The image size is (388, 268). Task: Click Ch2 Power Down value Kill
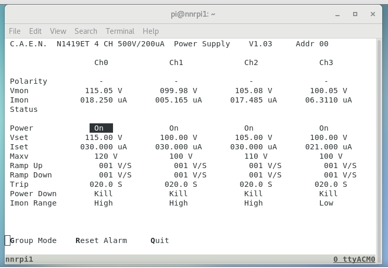click(254, 194)
